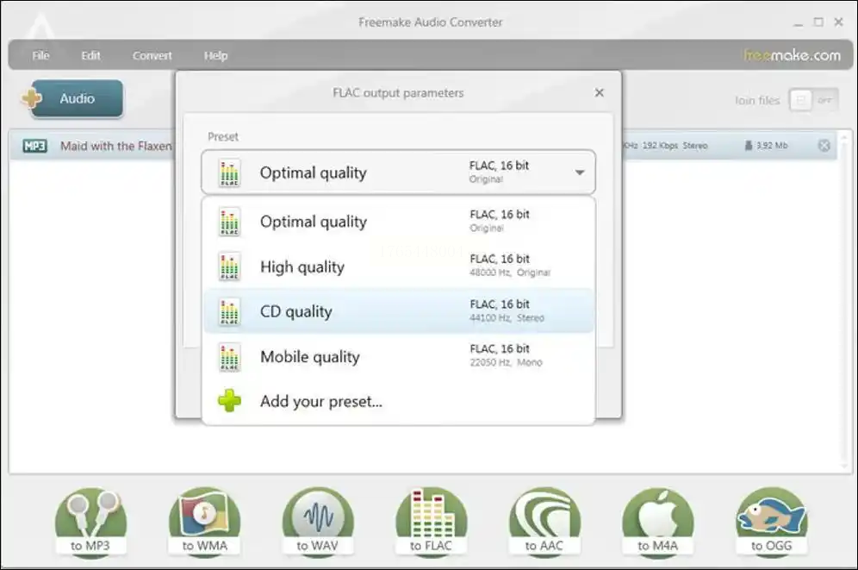
Task: Pick High quality preset option
Action: pos(398,266)
